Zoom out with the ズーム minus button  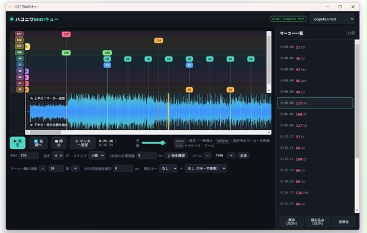(x=208, y=155)
